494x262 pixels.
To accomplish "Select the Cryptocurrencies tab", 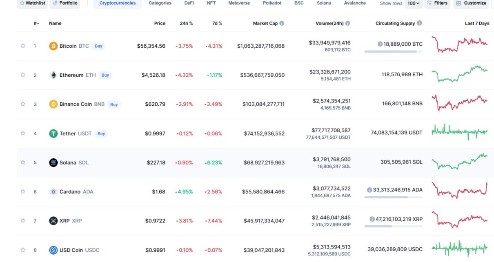I will pos(118,3).
